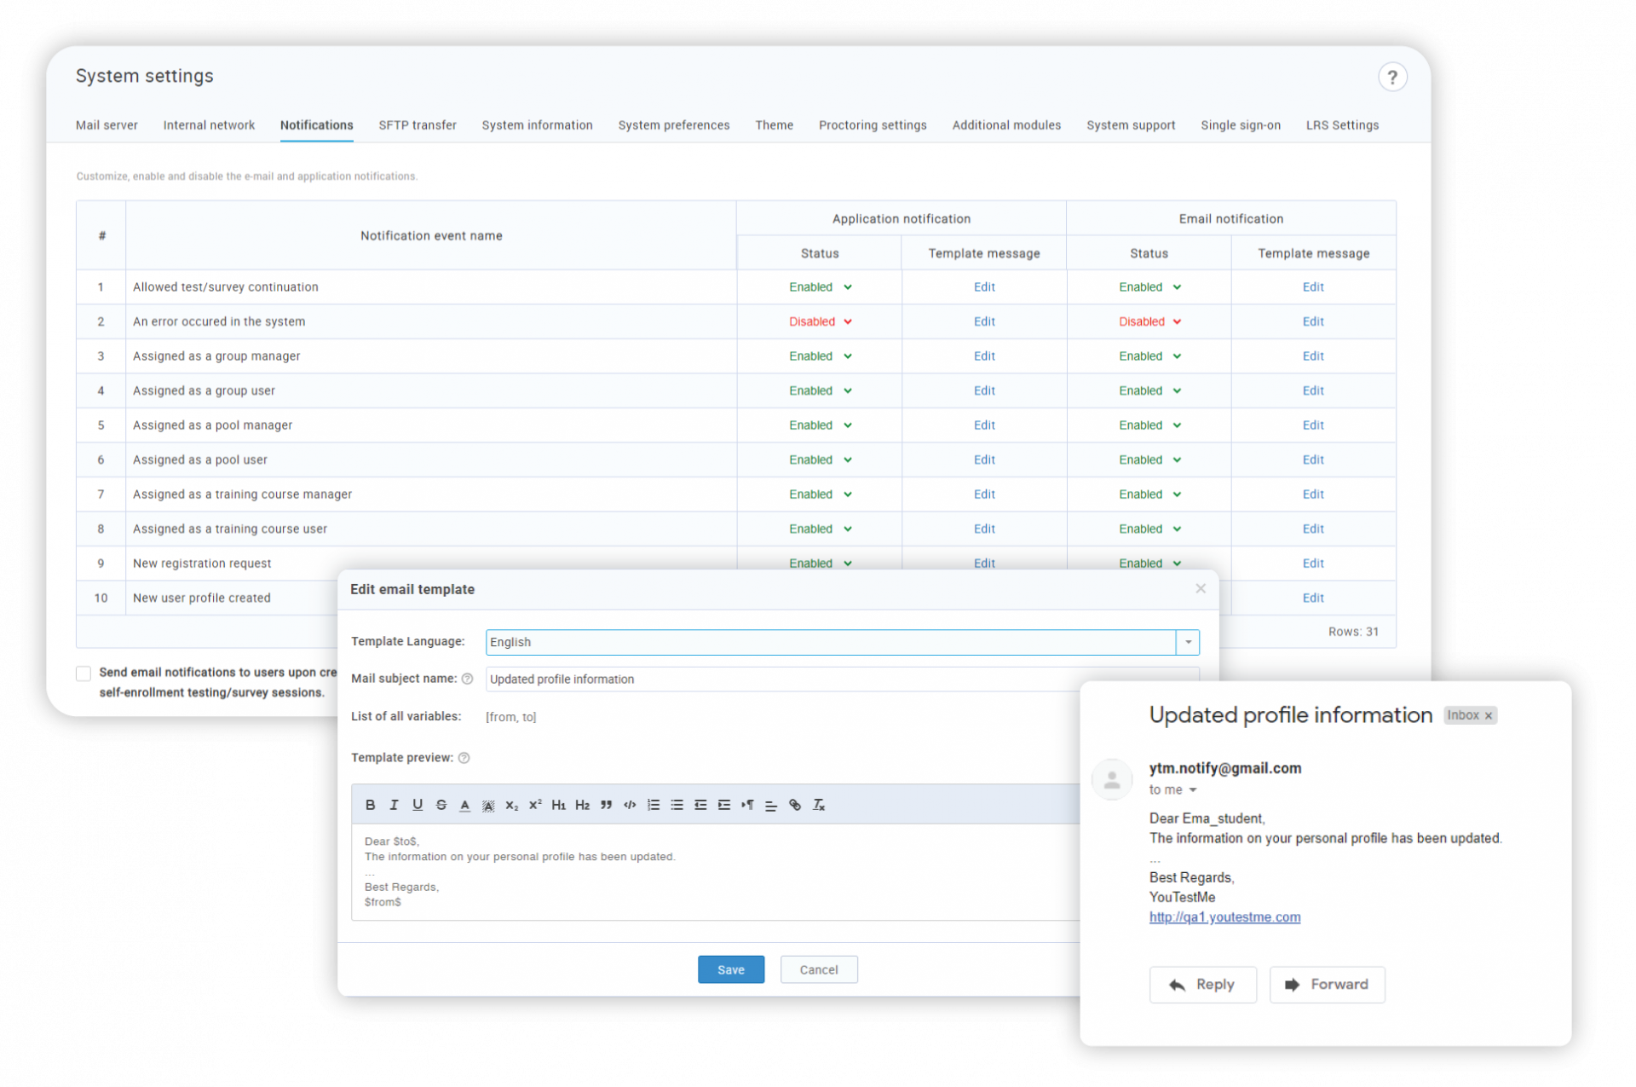This screenshot has height=1087, width=1636.
Task: Save the email template
Action: [x=731, y=969]
